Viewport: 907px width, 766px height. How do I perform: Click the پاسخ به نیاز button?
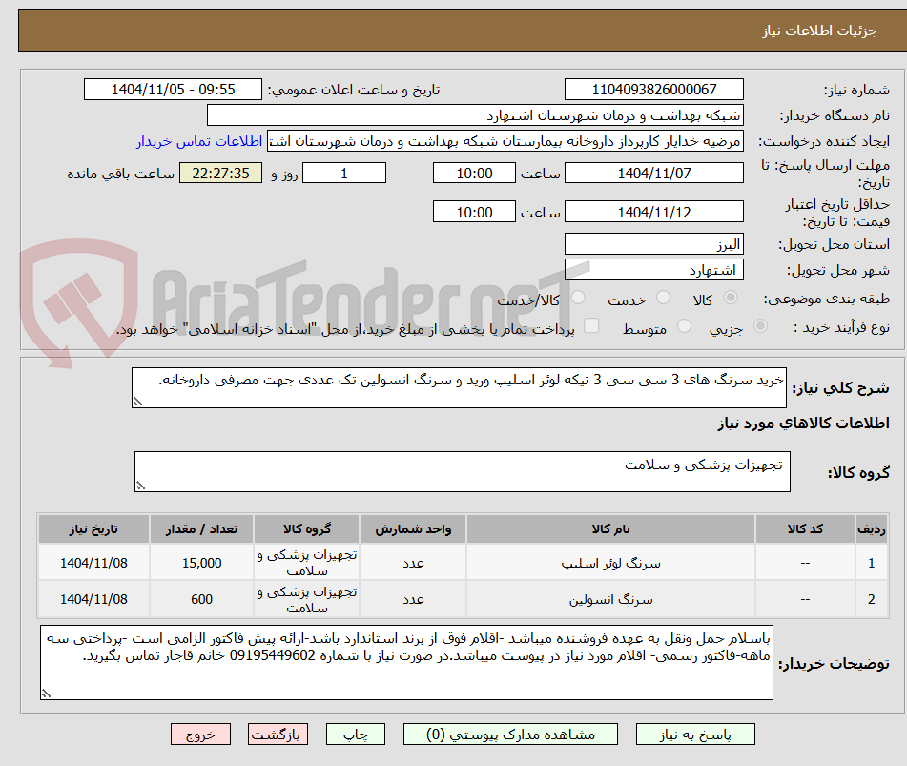695,735
